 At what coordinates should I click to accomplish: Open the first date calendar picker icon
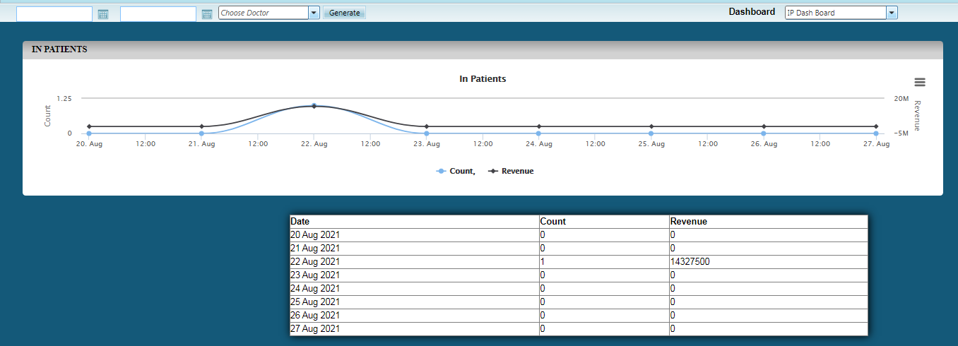(x=103, y=14)
